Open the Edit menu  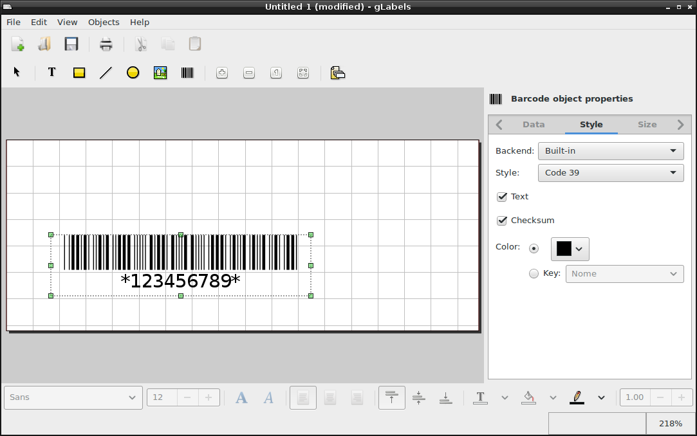(x=39, y=23)
